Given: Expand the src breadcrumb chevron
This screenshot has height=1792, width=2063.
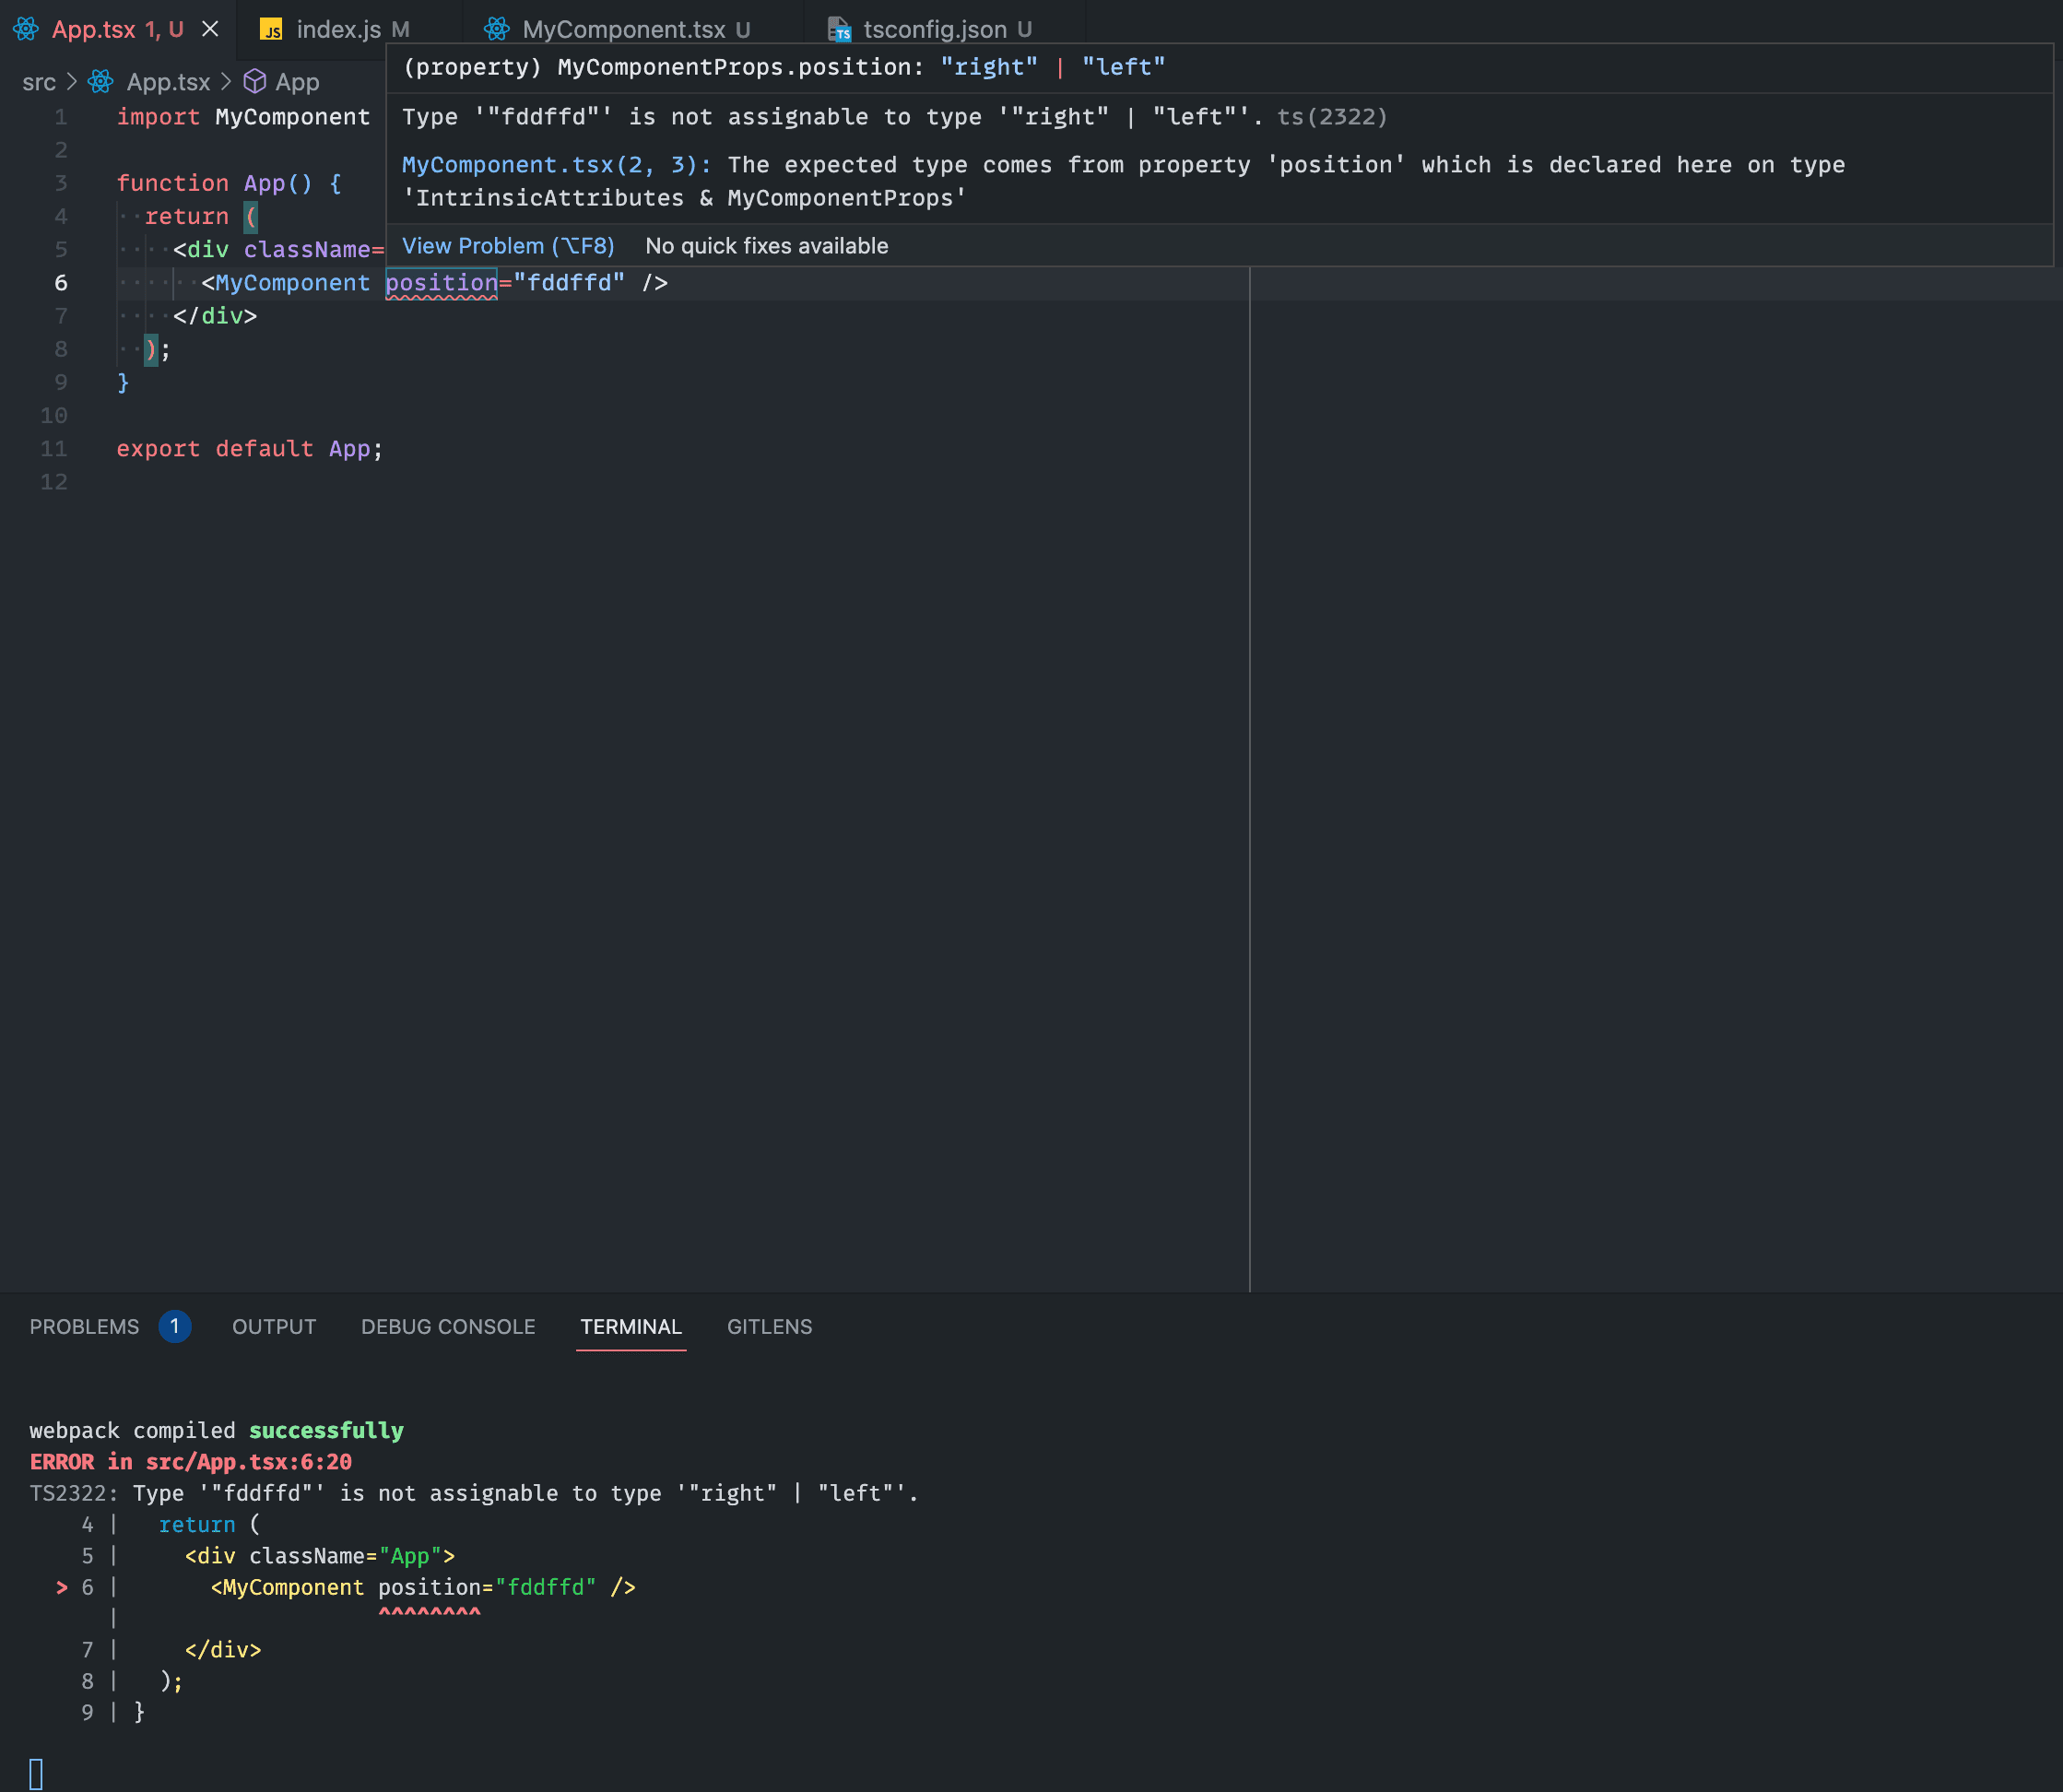Looking at the screenshot, I should 72,82.
